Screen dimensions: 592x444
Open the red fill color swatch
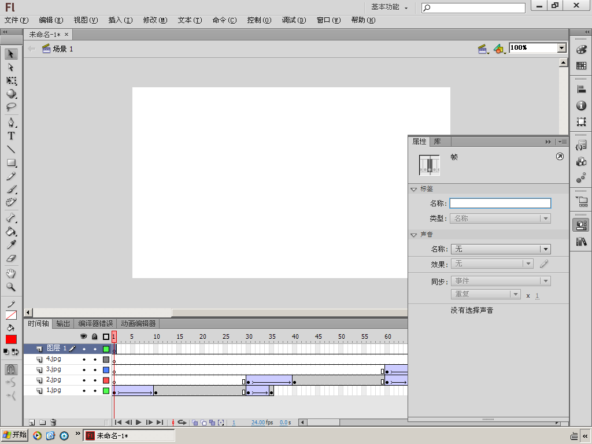pyautogui.click(x=11, y=339)
